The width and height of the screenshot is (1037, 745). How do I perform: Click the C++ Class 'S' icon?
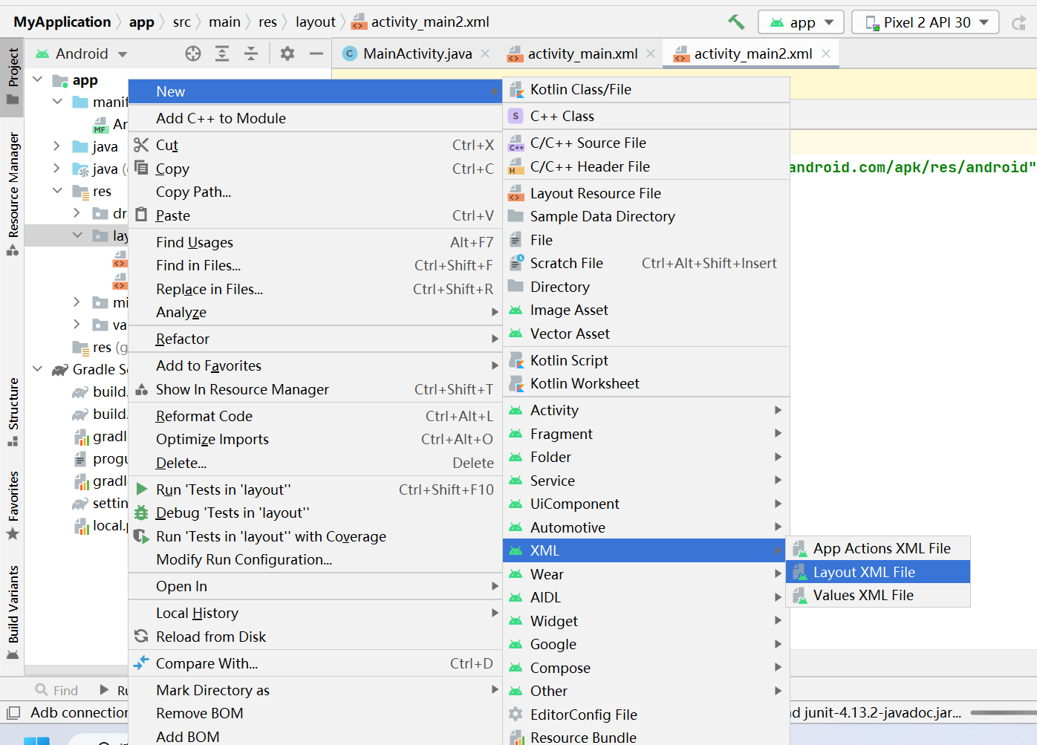[x=516, y=116]
